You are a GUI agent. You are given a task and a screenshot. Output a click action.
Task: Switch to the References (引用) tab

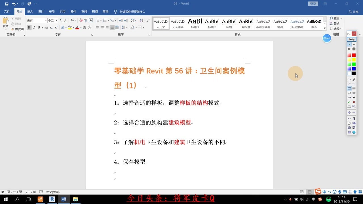click(x=62, y=12)
